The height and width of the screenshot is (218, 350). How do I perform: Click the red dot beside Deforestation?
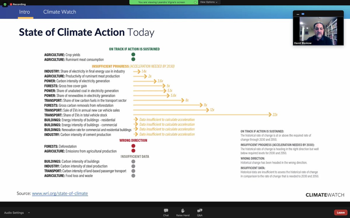click(133, 146)
